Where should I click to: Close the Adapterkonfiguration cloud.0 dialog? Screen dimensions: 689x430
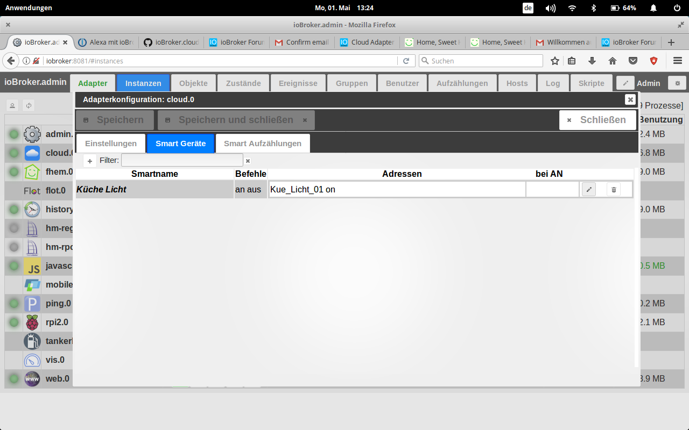[x=630, y=99]
